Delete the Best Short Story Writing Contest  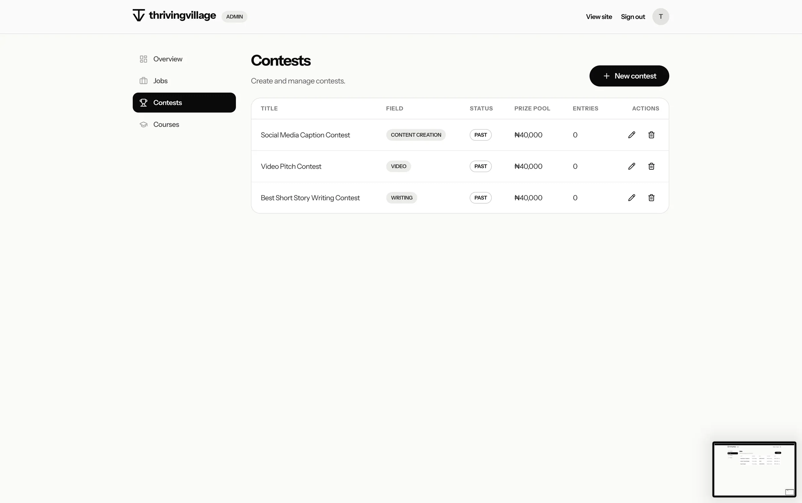(651, 198)
